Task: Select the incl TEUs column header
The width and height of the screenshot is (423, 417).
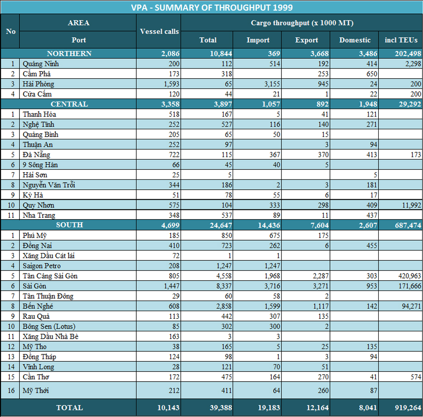Action: (400, 40)
